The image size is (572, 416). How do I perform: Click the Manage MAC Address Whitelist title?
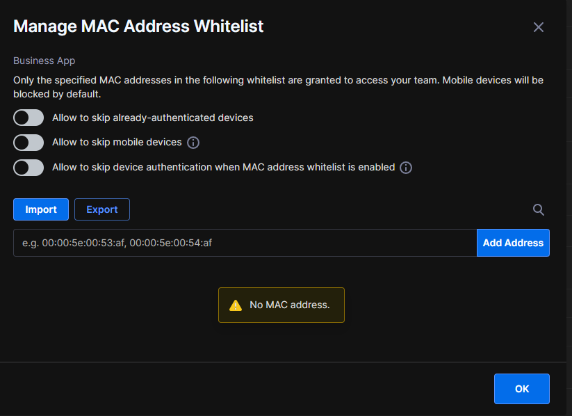(x=138, y=26)
